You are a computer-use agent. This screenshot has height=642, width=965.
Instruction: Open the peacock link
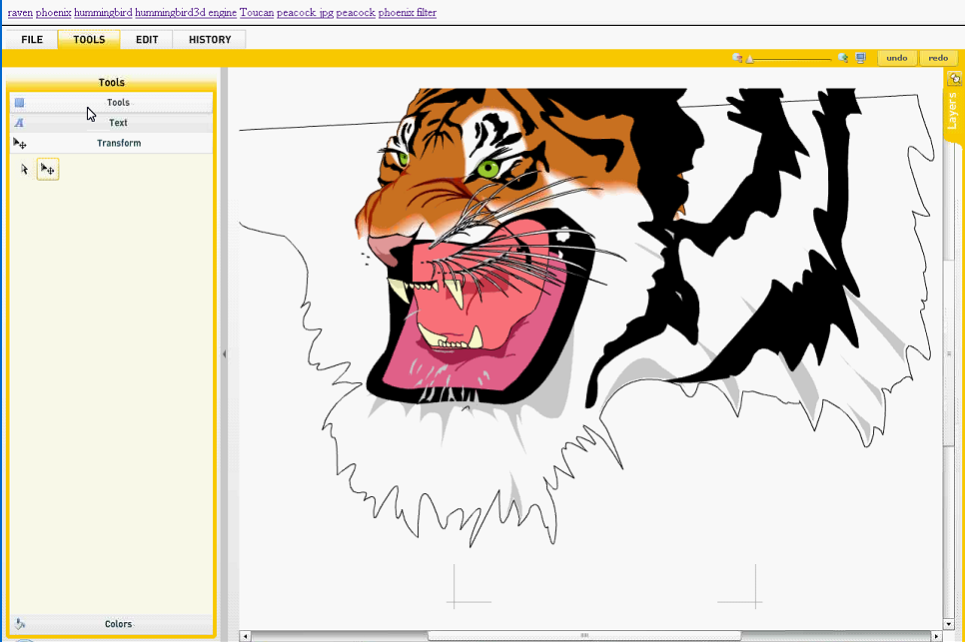tap(356, 12)
